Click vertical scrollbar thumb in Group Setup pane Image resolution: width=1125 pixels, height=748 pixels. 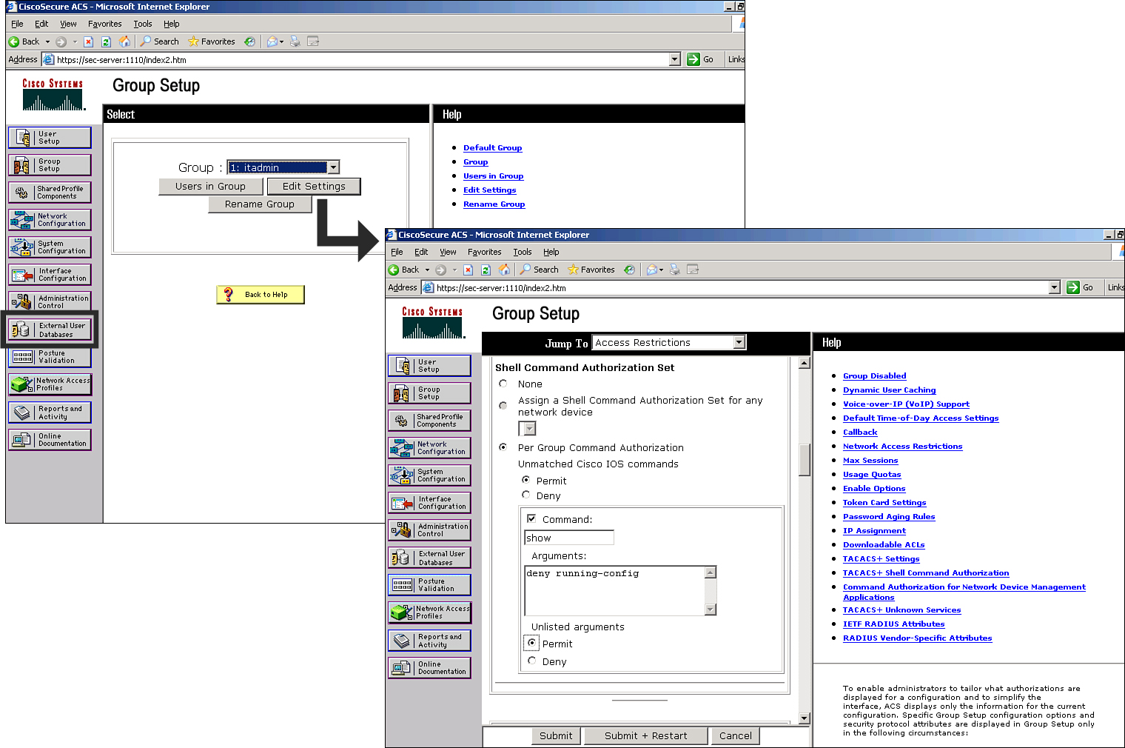click(805, 460)
